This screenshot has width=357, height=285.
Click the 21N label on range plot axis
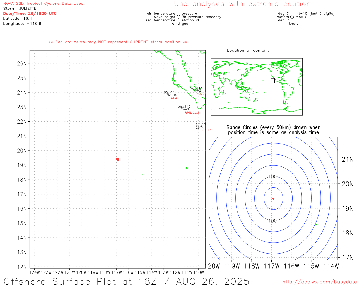[x=348, y=159]
